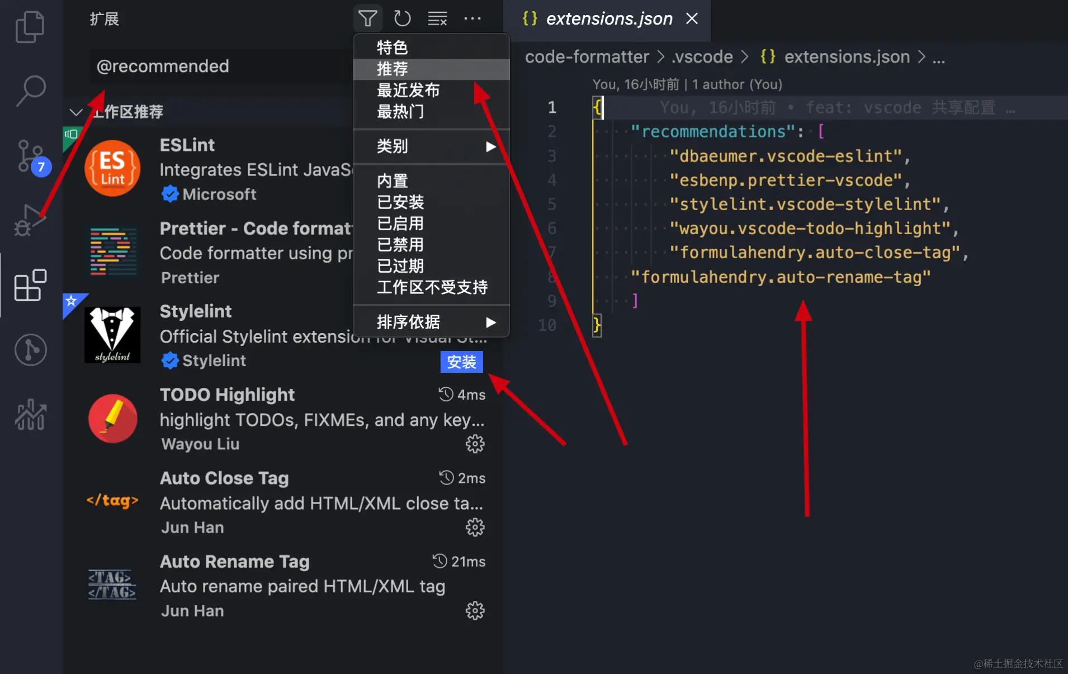Click code-formatter in breadcrumb
The height and width of the screenshot is (674, 1068).
pos(587,56)
